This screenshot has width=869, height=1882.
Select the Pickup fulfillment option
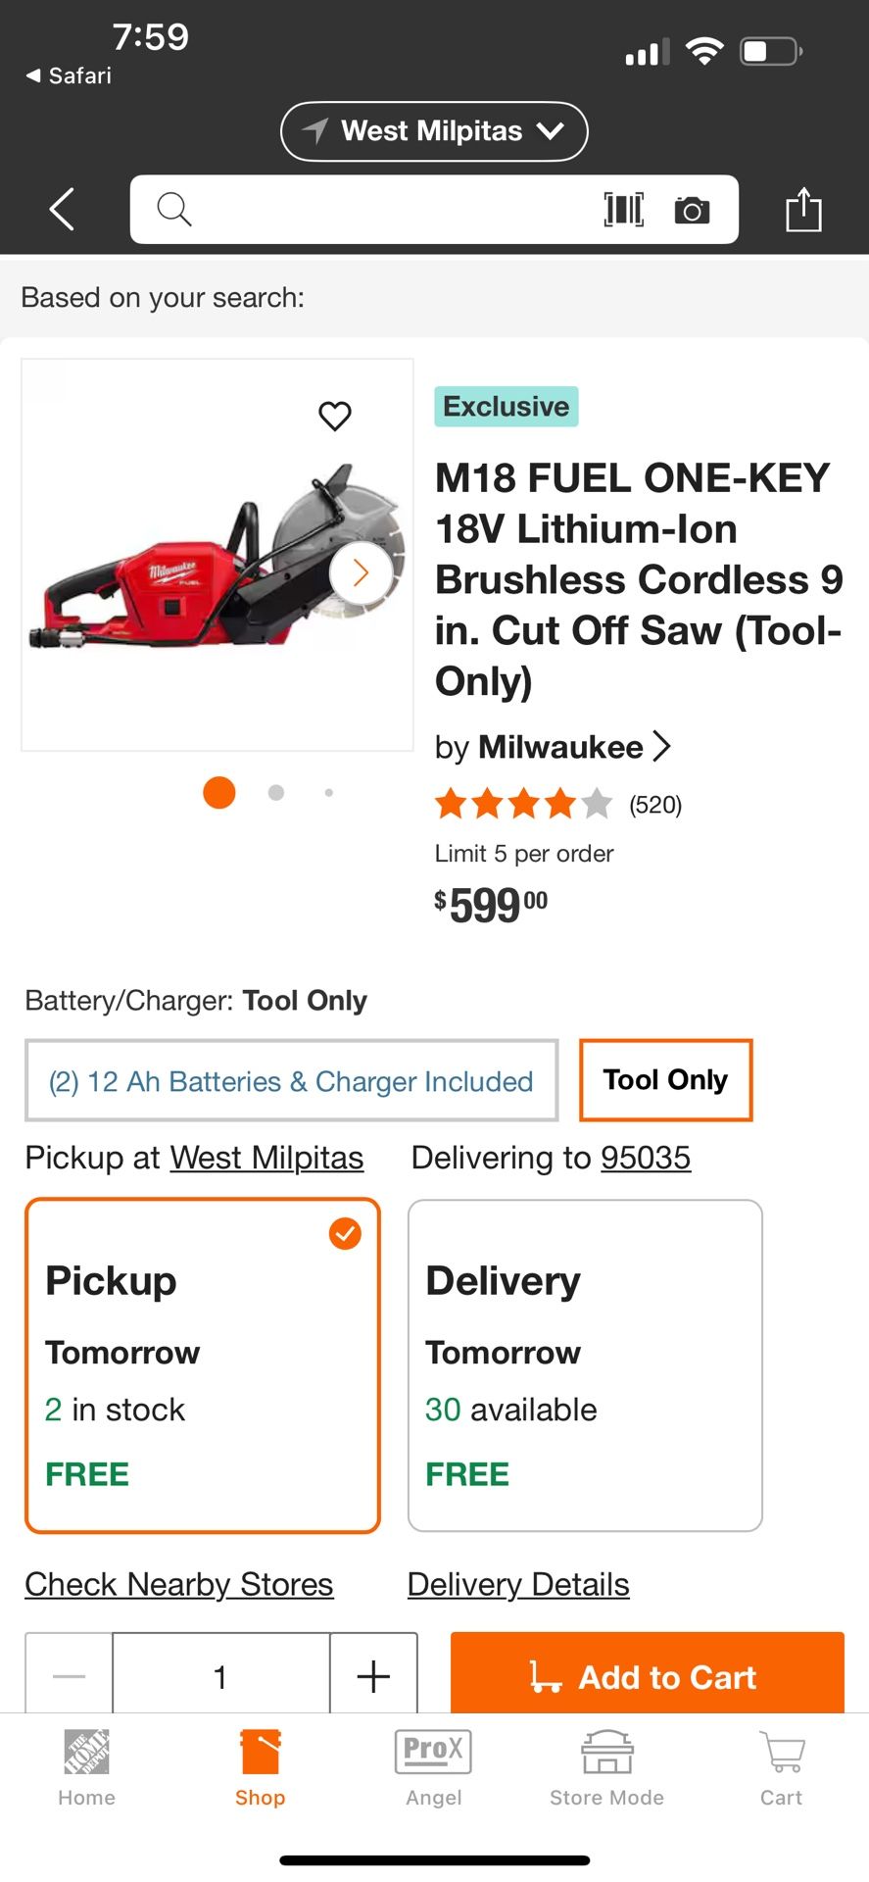coord(203,1364)
